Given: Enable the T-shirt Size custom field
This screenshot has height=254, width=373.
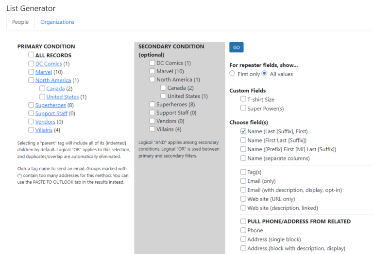Looking at the screenshot, I should click(243, 99).
